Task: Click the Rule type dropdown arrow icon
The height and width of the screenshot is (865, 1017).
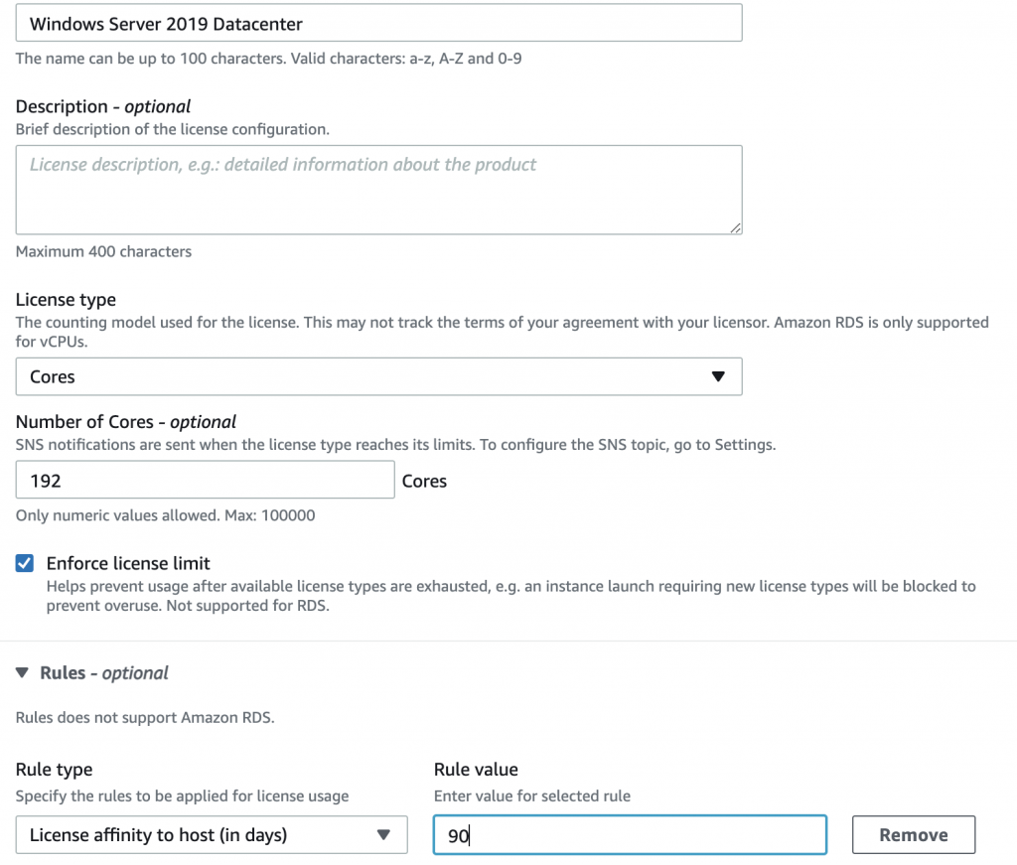Action: pos(384,834)
